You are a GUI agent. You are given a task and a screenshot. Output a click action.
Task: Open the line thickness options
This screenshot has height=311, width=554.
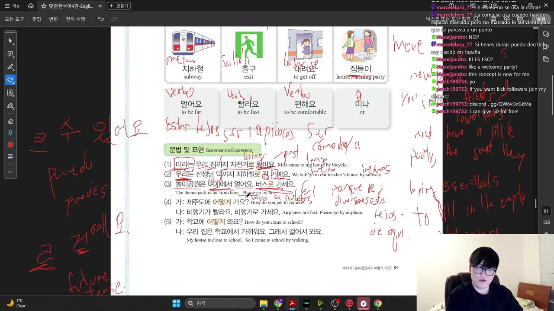point(10,156)
